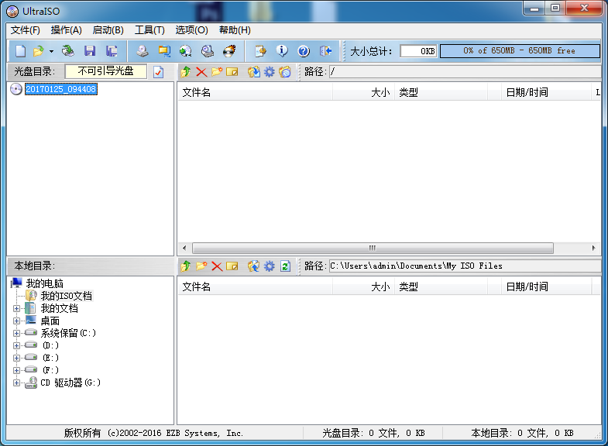The height and width of the screenshot is (446, 608).
Task: Open the dropdown arrow beside Open icon
Action: pos(51,51)
